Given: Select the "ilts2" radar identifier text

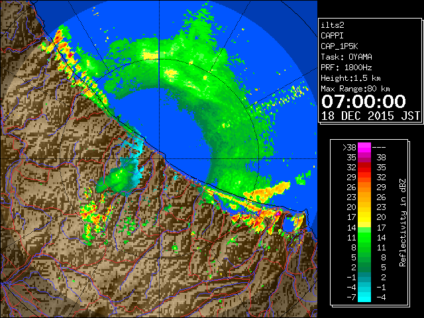Looking at the screenshot, I should (x=333, y=25).
